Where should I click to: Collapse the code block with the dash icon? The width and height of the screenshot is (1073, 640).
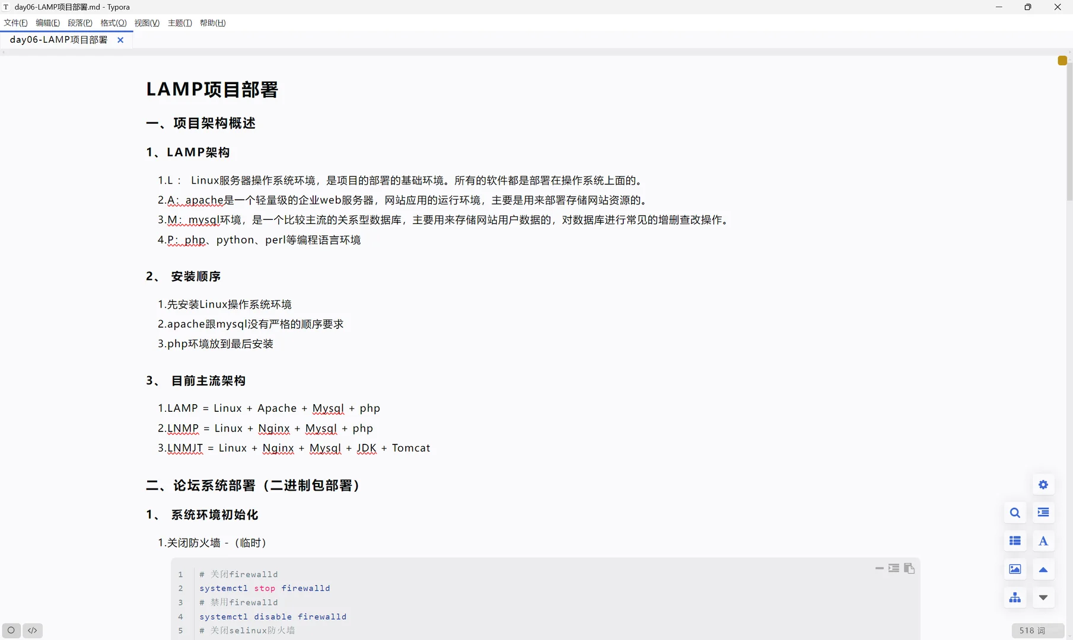pos(879,568)
